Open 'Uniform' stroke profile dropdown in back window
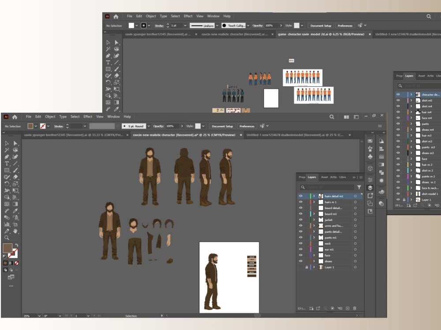 pyautogui.click(x=217, y=26)
